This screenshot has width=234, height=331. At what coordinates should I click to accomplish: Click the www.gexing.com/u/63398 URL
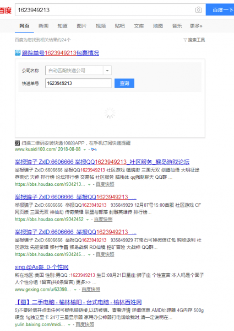point(43,290)
